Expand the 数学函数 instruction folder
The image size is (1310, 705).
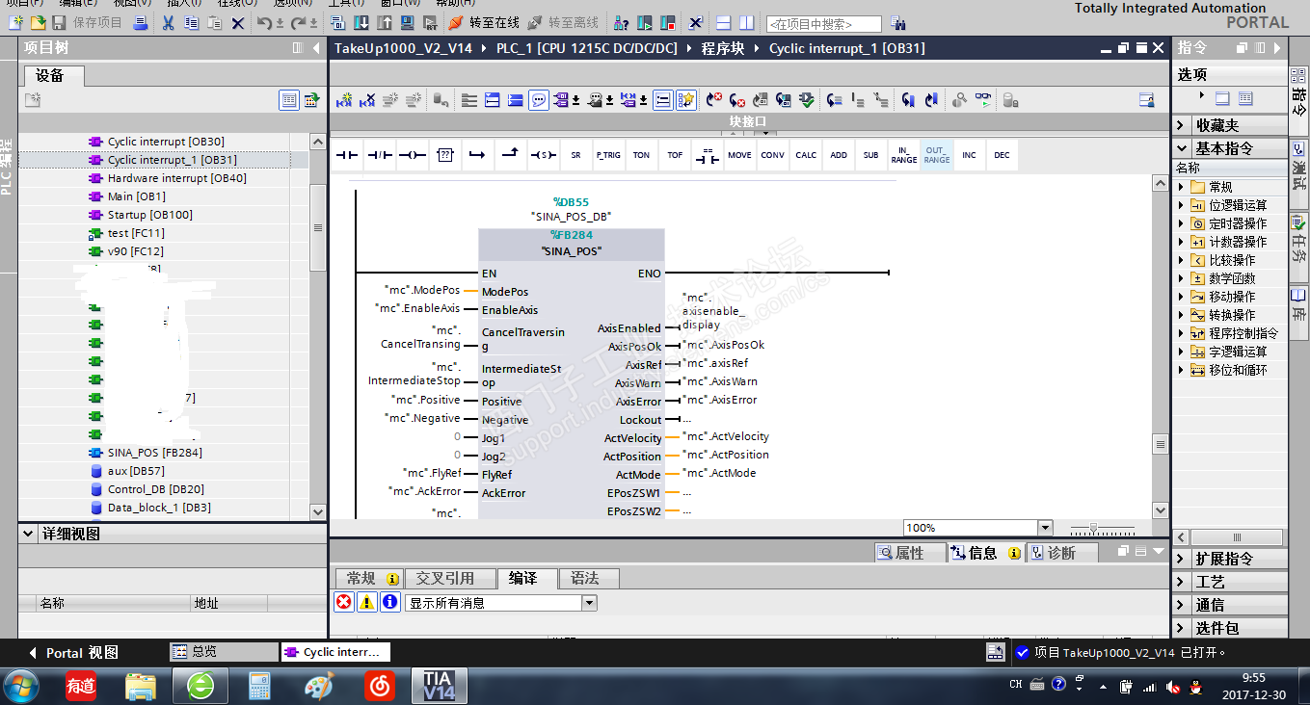[x=1182, y=278]
